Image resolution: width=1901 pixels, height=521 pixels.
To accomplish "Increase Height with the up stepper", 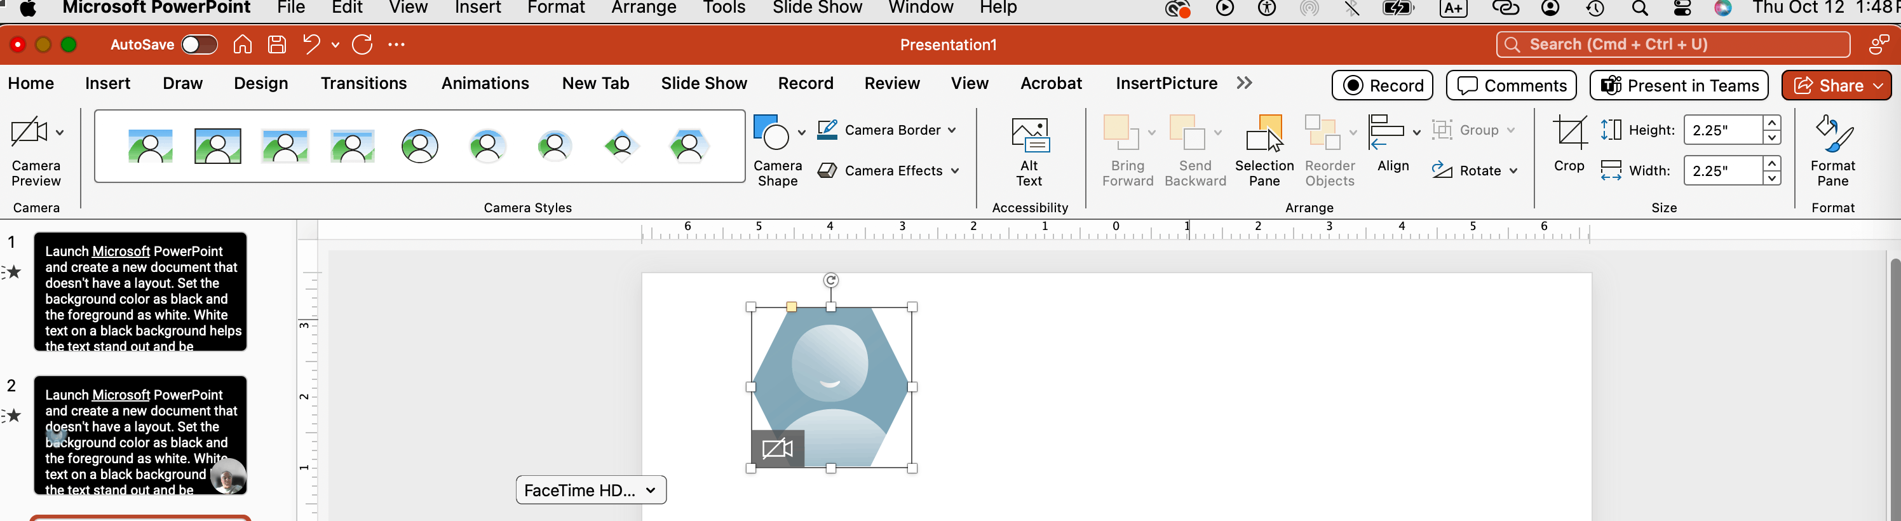I will tap(1772, 123).
